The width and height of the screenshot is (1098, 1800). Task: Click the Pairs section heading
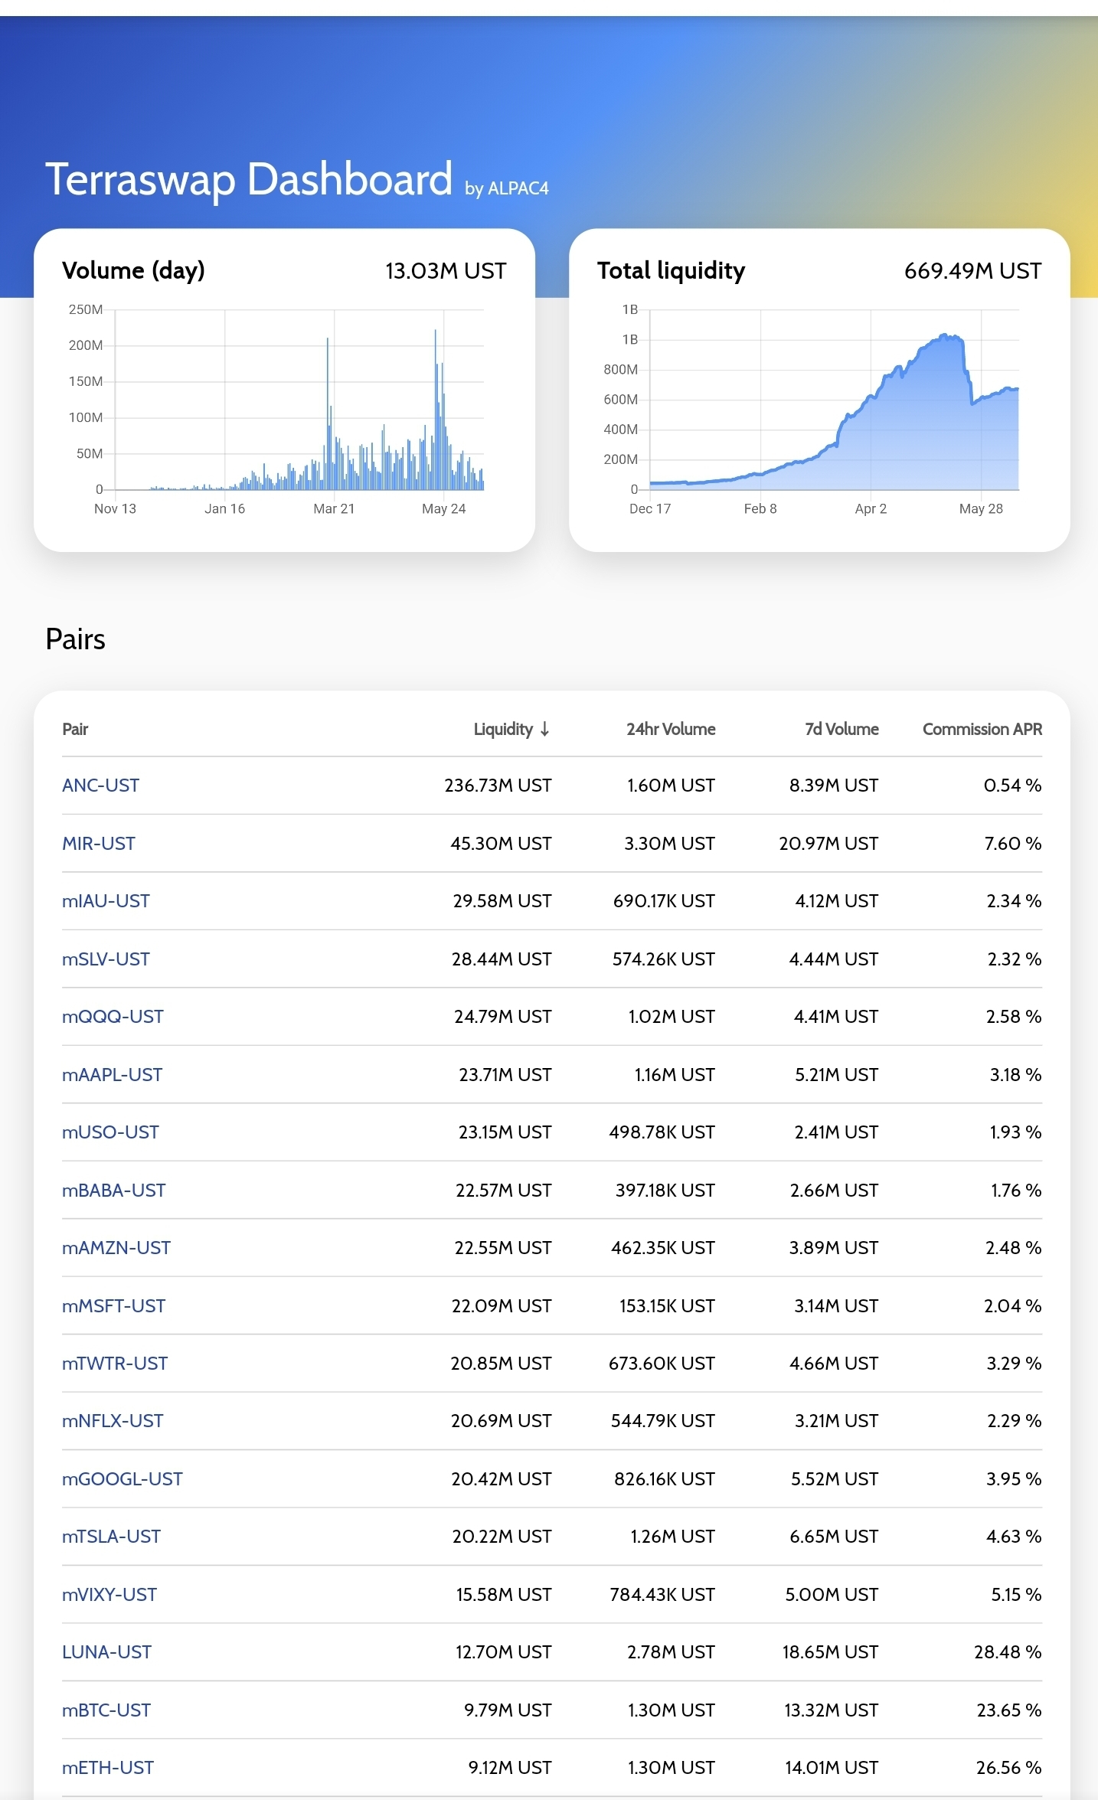[75, 639]
